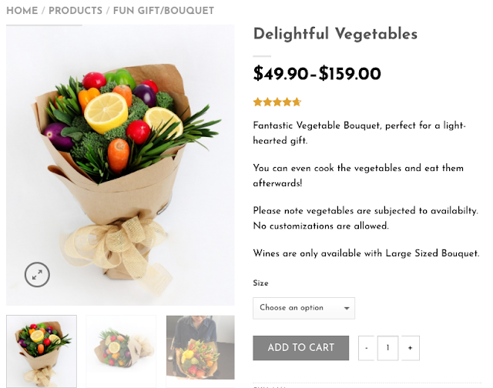Expand the Size dropdown arrow
This screenshot has width=493, height=388.
pos(347,308)
